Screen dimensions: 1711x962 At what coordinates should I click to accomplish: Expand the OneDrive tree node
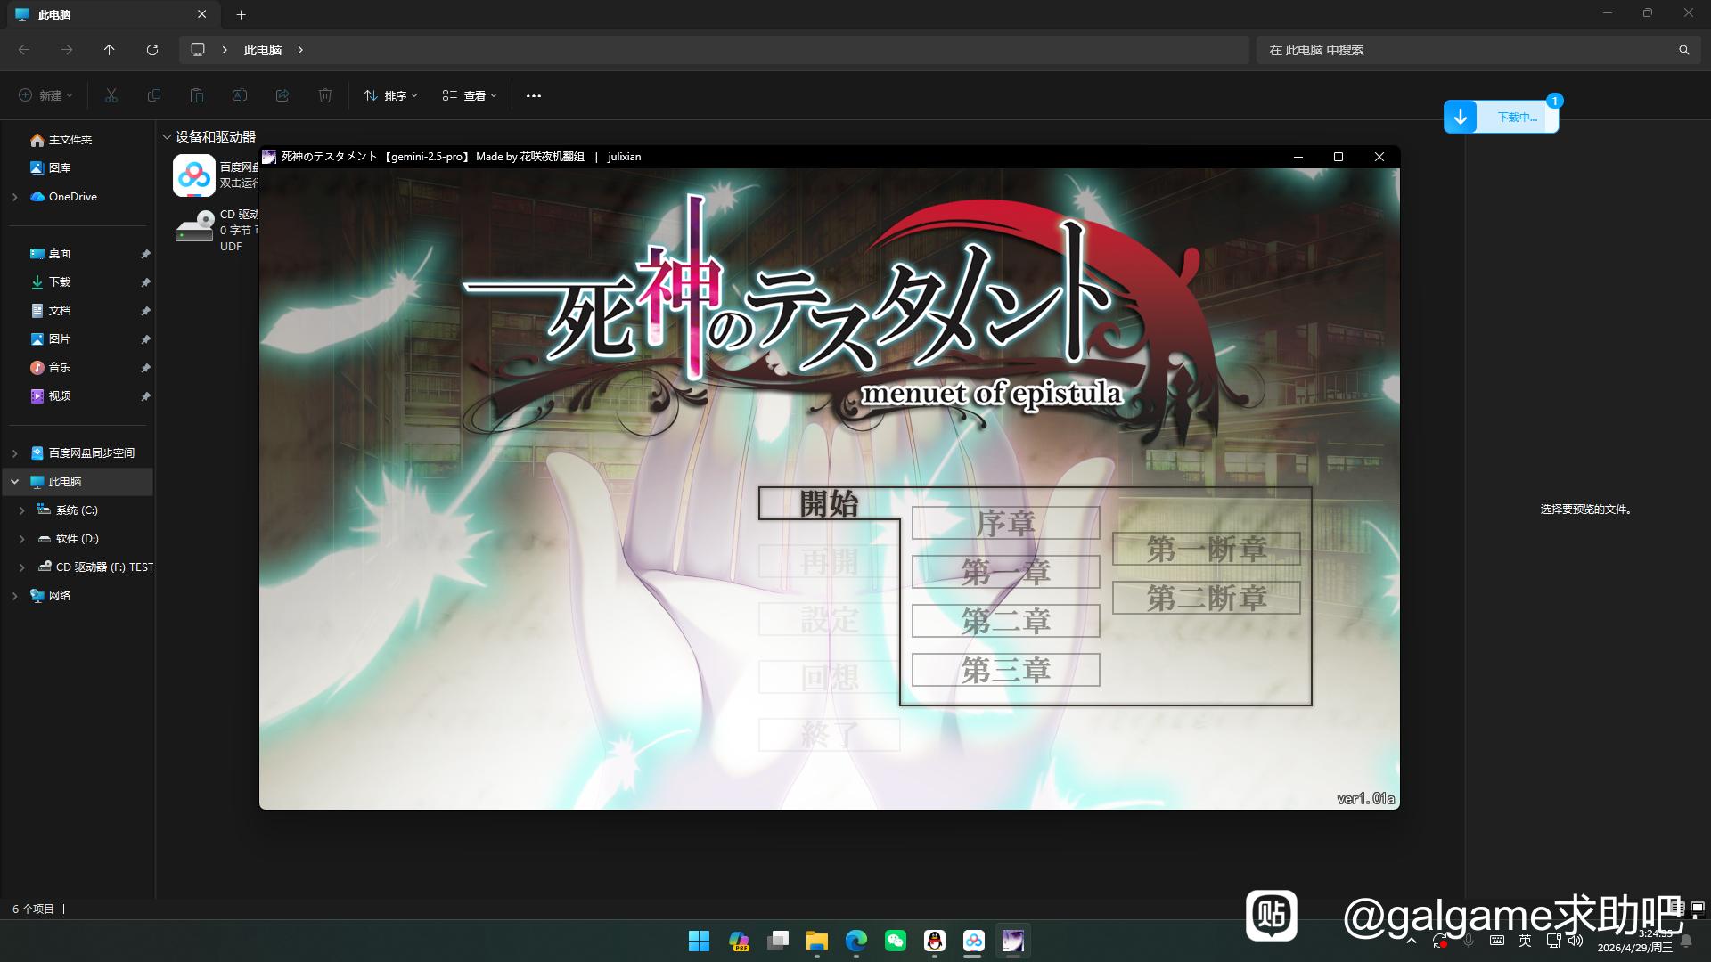tap(14, 197)
